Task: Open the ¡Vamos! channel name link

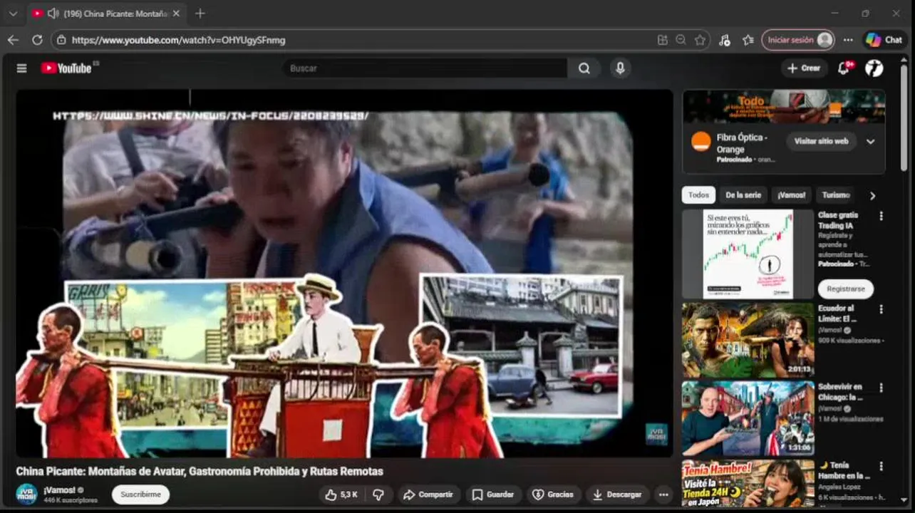Action: tap(59, 489)
